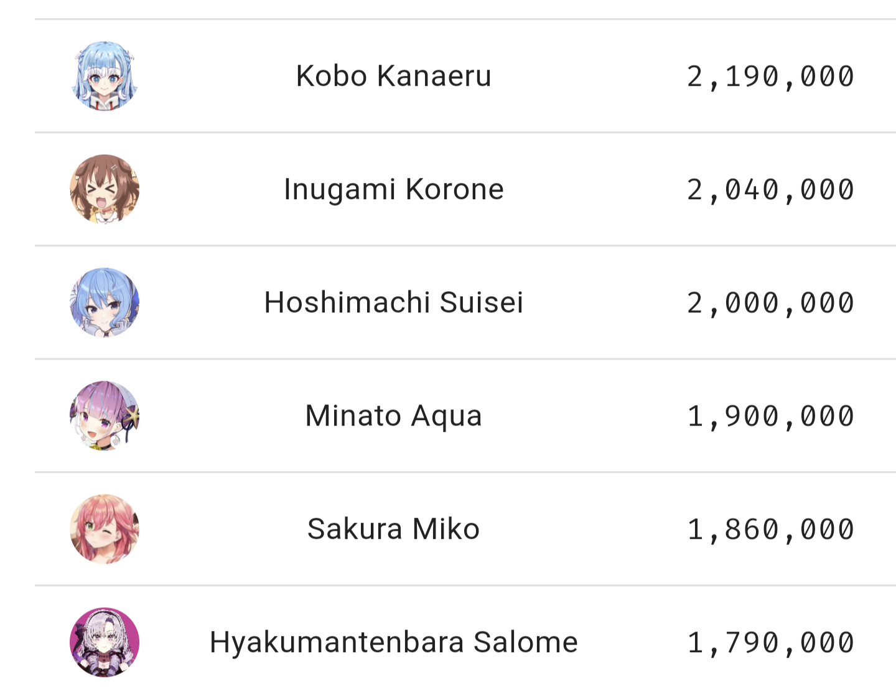
Task: Select the Hyakumantenbara Salome name link
Action: point(394,642)
